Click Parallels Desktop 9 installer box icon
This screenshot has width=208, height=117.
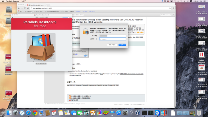[41, 48]
